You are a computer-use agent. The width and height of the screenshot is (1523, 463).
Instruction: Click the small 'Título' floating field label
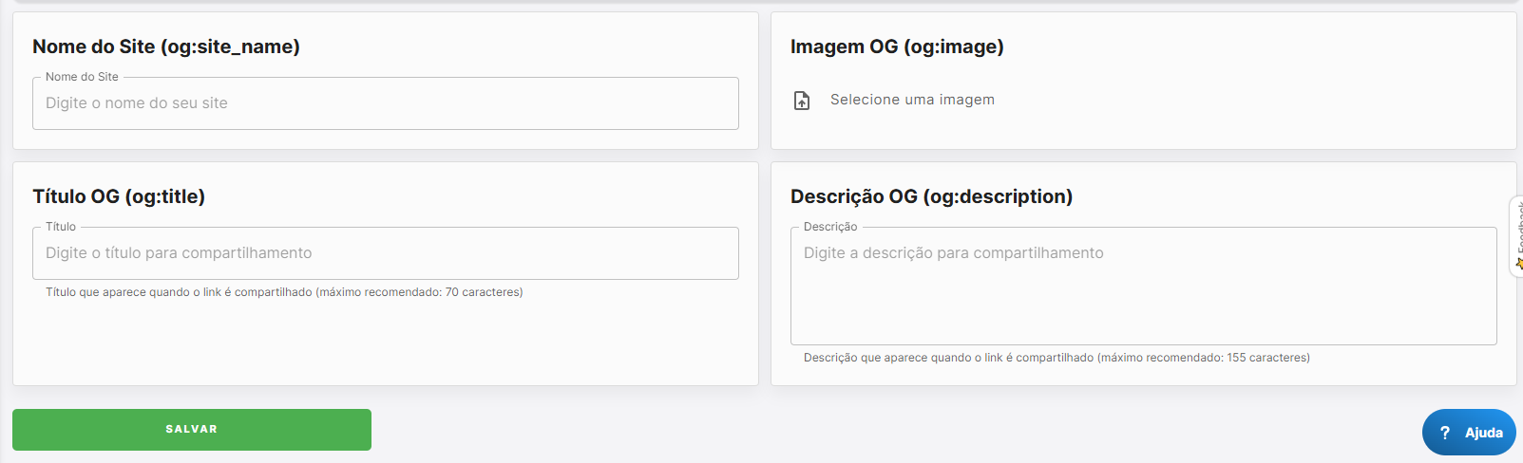[61, 227]
